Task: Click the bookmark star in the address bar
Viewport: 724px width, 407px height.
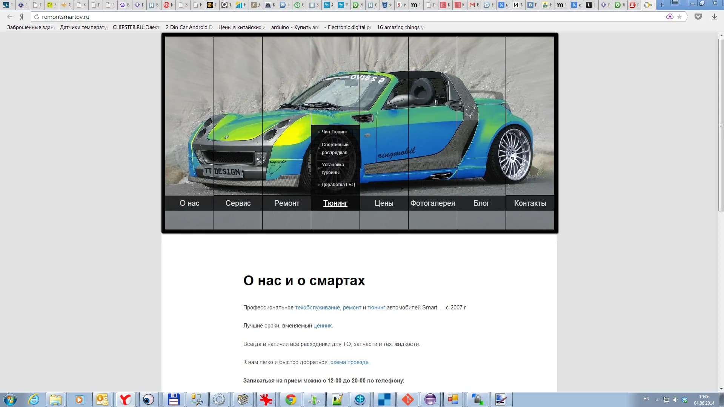Action: tap(679, 17)
